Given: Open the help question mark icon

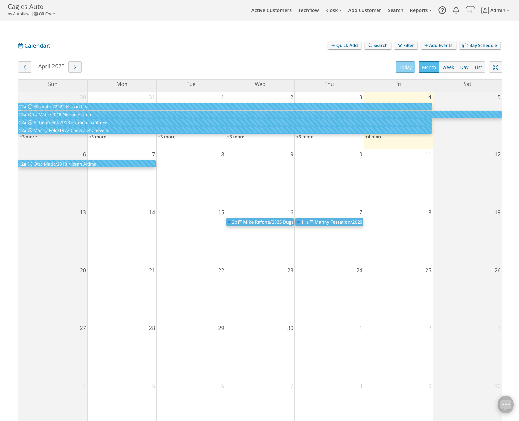Looking at the screenshot, I should tap(442, 10).
